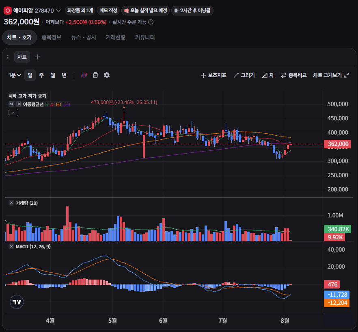
Task: Close the 거래량 volume indicator
Action: pyautogui.click(x=11, y=203)
